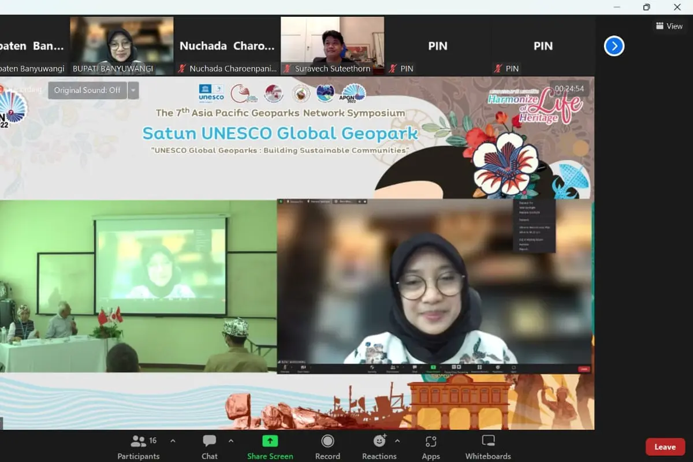
Task: Open the Whiteboards icon
Action: coord(488,441)
